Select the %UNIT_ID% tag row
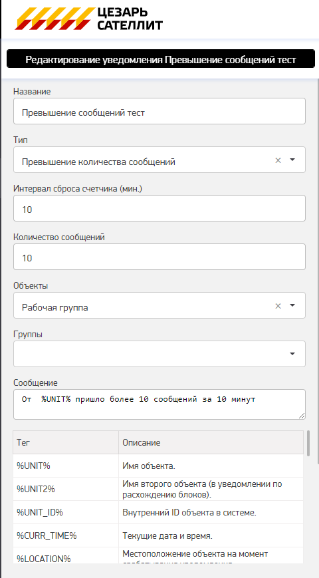 pyautogui.click(x=158, y=512)
